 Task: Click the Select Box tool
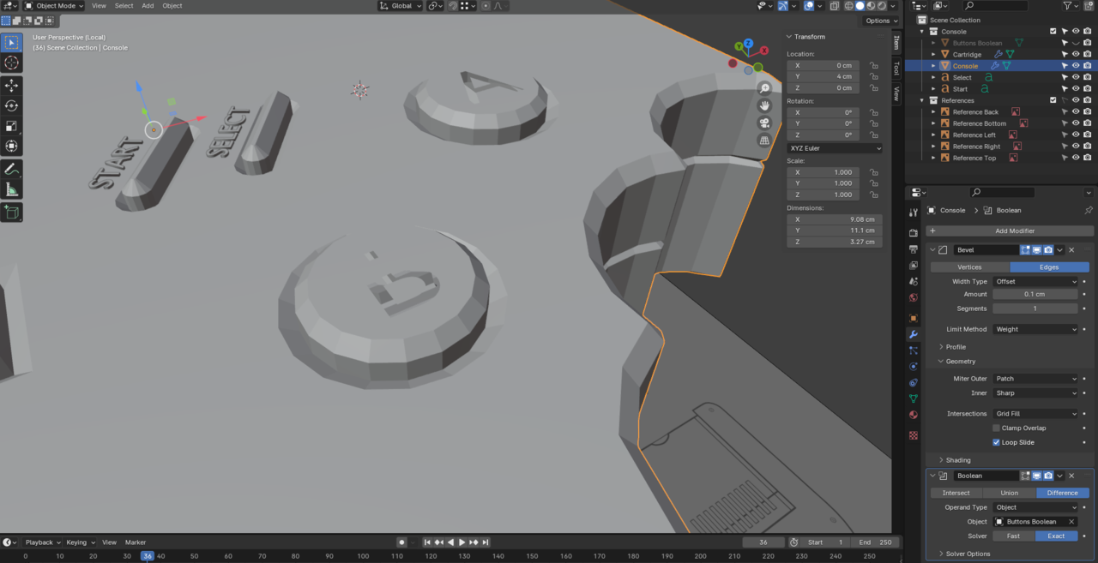coord(12,43)
